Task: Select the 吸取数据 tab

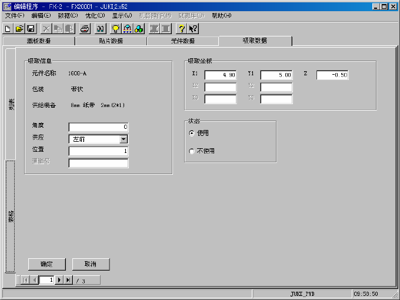Action: [255, 41]
